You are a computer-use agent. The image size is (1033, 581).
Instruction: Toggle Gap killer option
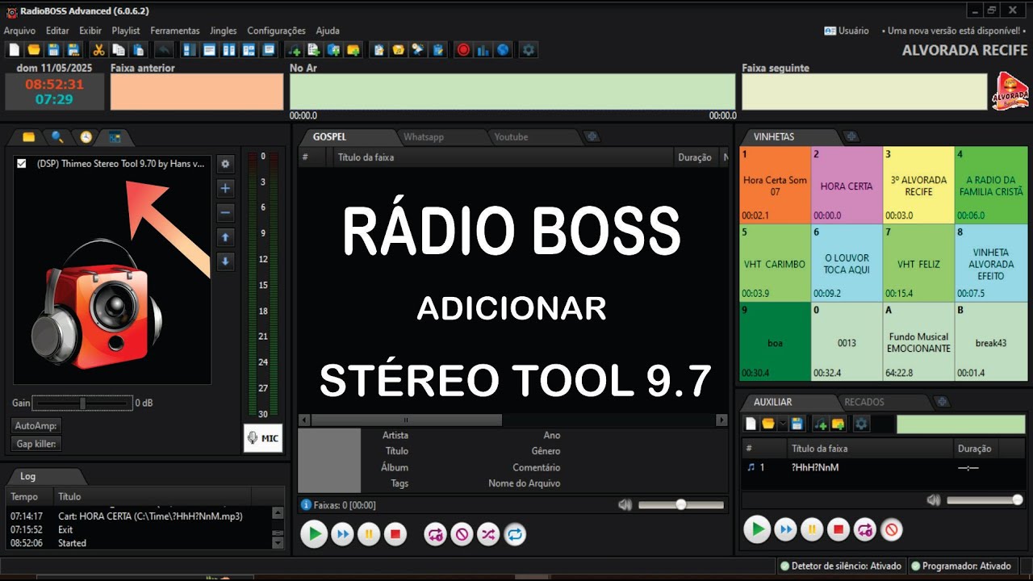(x=37, y=444)
